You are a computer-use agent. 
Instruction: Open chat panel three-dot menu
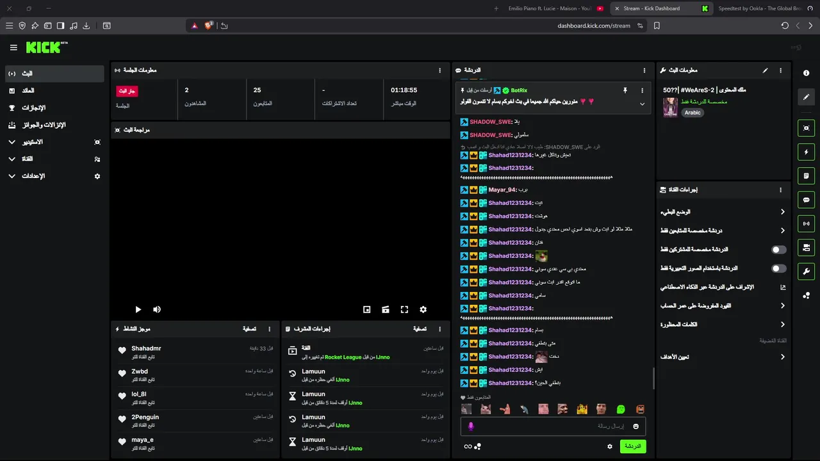click(x=644, y=70)
